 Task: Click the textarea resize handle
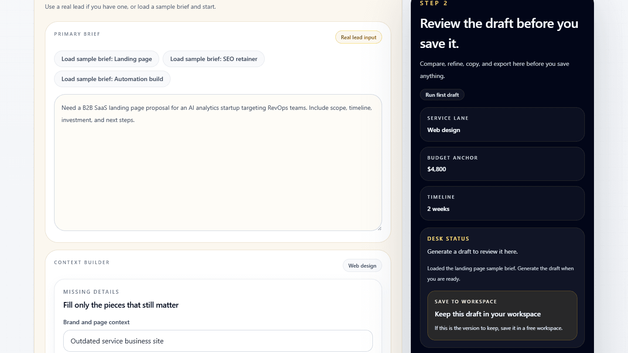pos(379,228)
